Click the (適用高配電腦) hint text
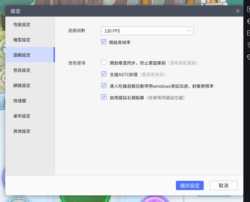The image size is (250, 202). point(183,63)
